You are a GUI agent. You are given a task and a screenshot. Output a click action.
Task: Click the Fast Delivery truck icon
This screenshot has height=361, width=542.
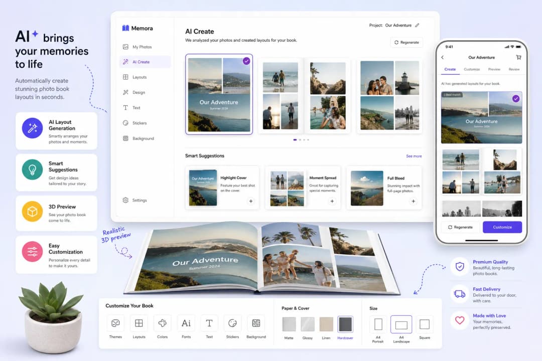tap(460, 294)
